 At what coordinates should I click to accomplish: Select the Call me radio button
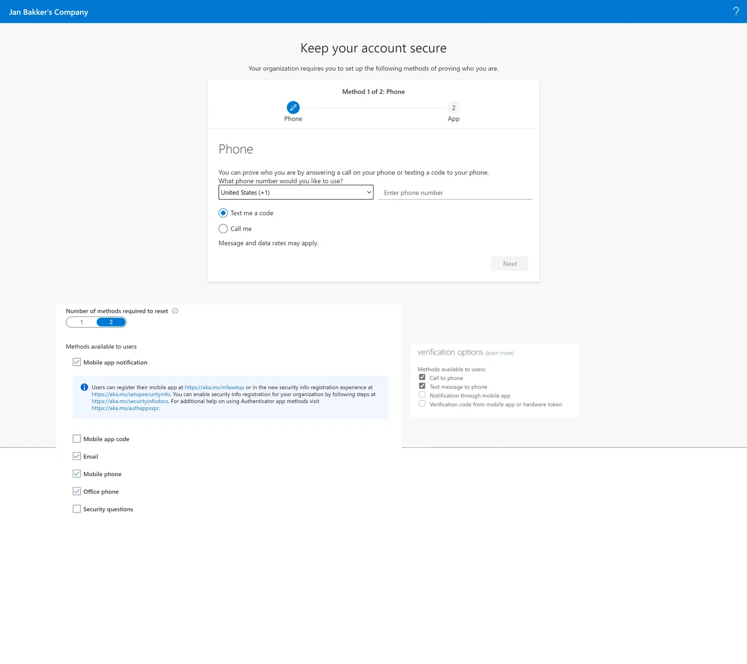click(x=223, y=229)
